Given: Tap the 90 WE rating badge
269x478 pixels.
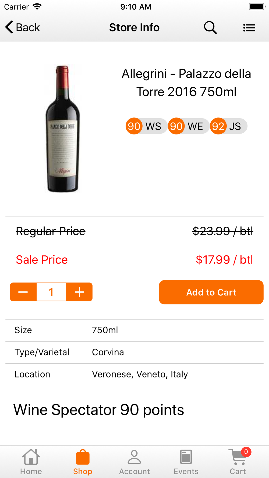Looking at the screenshot, I should [188, 126].
